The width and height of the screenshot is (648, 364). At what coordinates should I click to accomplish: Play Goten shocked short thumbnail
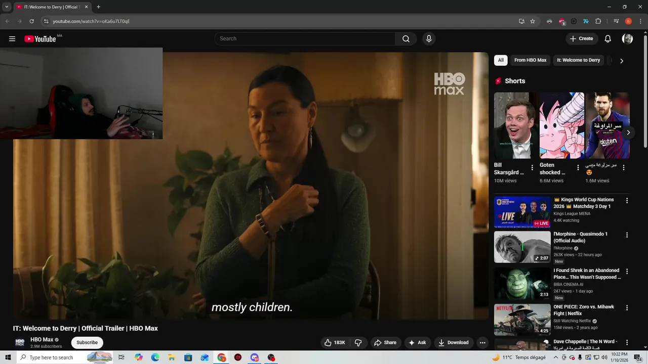562,125
